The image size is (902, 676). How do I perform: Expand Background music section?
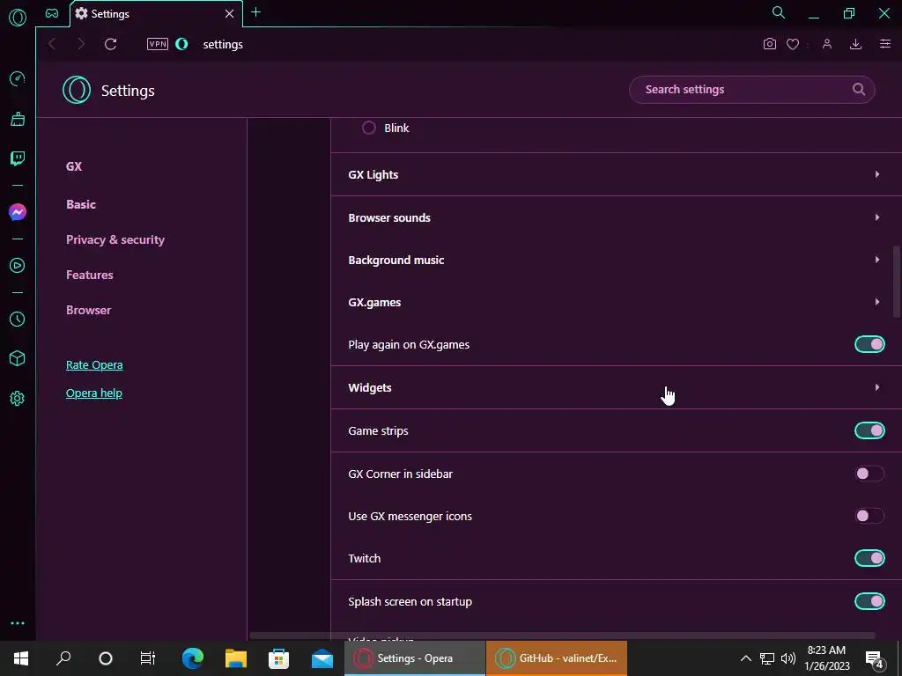[616, 260]
